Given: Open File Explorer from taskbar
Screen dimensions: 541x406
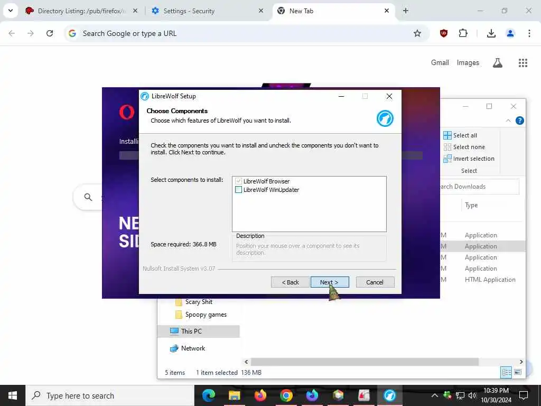Looking at the screenshot, I should pyautogui.click(x=234, y=395).
